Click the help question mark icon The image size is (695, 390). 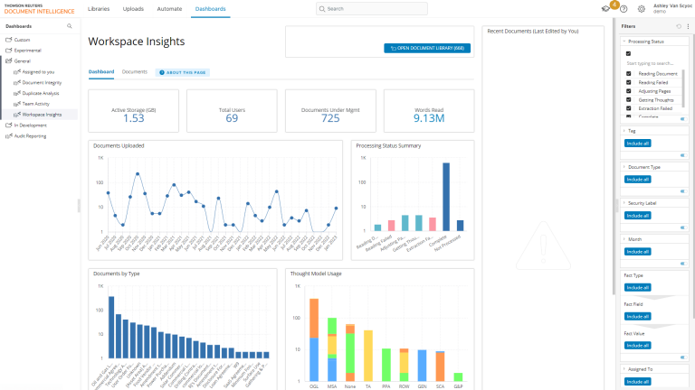click(624, 9)
